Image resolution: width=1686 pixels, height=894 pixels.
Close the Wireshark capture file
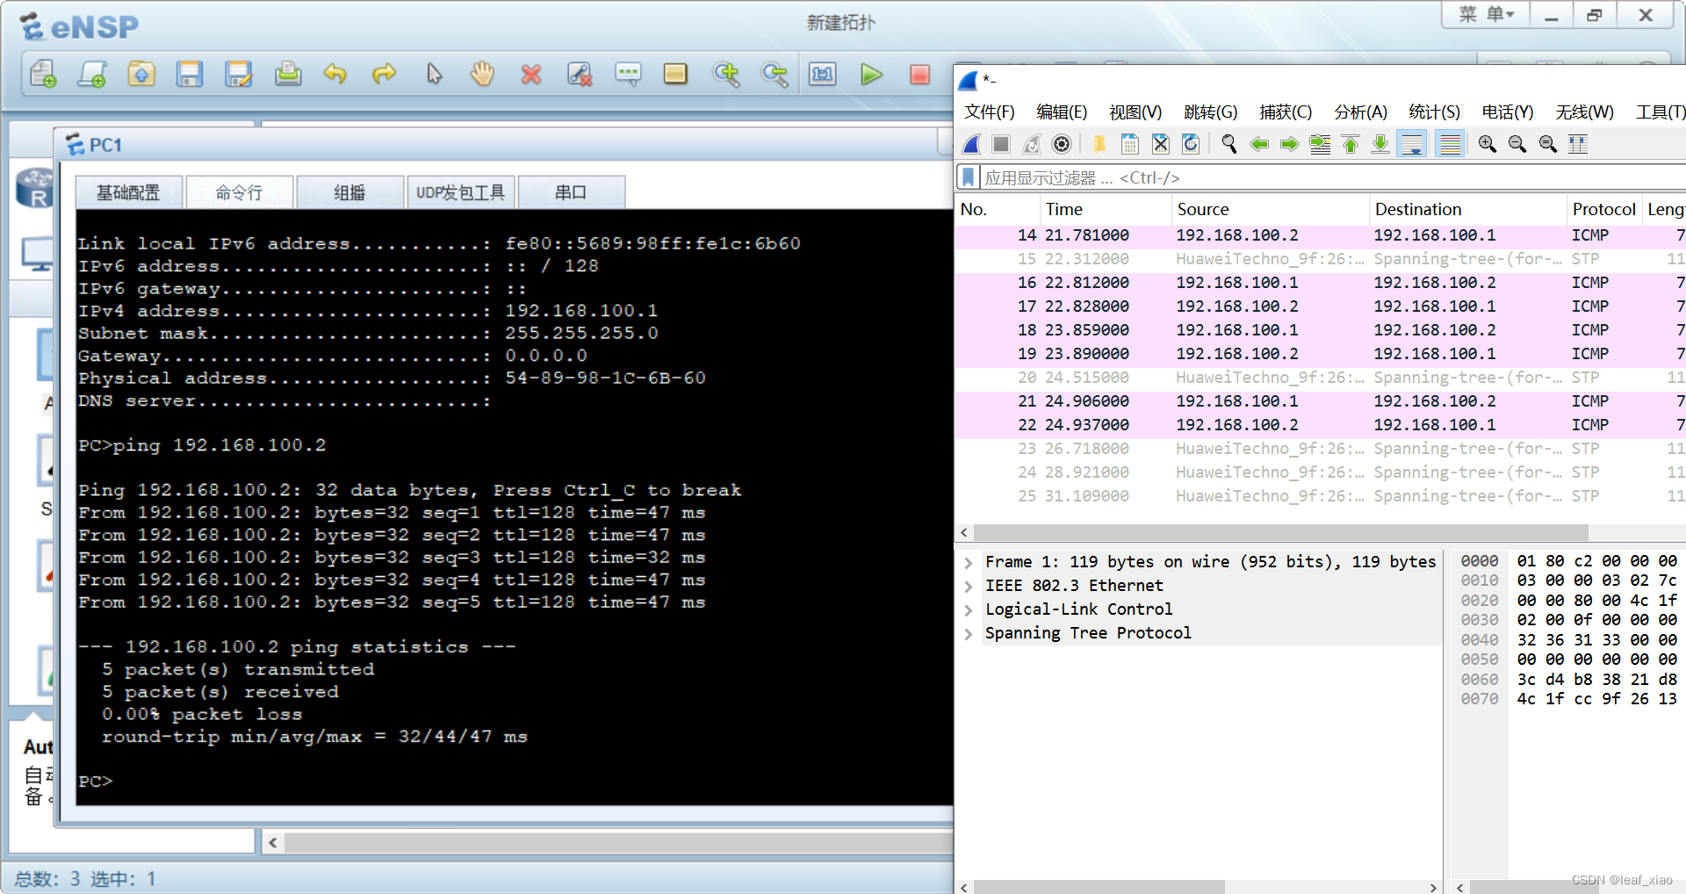click(x=1161, y=144)
